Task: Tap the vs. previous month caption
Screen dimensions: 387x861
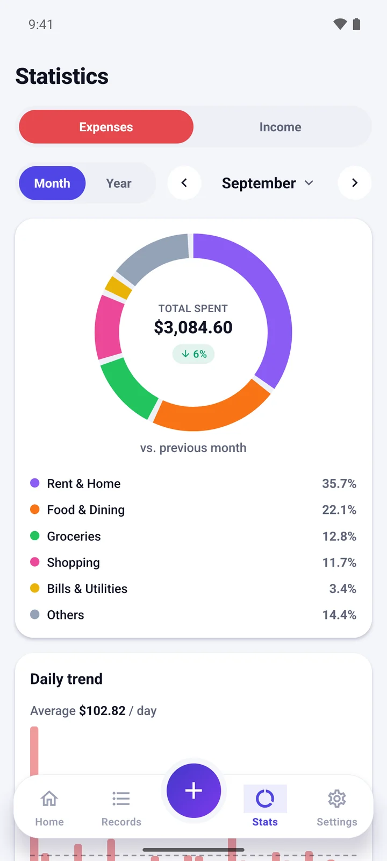Action: pos(193,448)
